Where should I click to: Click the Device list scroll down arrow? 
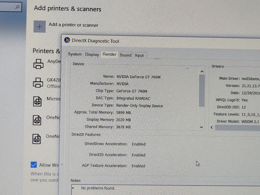click(201, 127)
